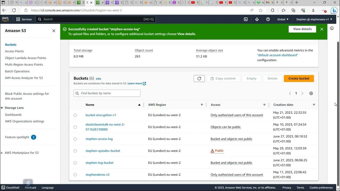Select the bucket-encryption-v1 radio button
Screen dimensions: 340x191
(75, 115)
